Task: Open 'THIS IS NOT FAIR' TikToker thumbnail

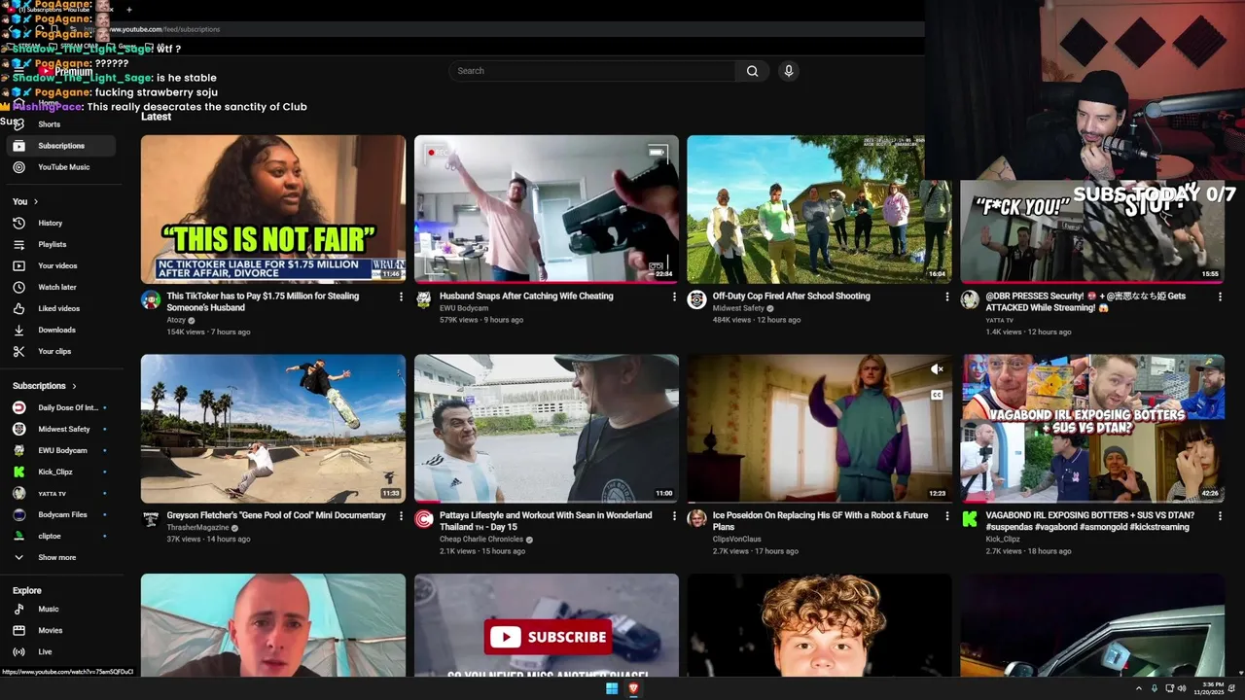Action: (x=273, y=209)
